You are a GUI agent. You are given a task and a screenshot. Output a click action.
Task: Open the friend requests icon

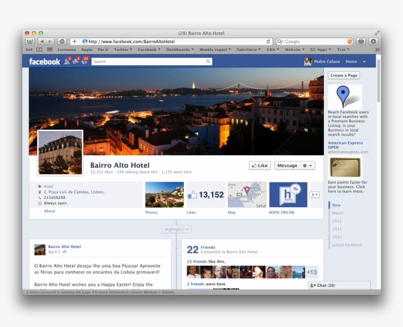point(66,61)
